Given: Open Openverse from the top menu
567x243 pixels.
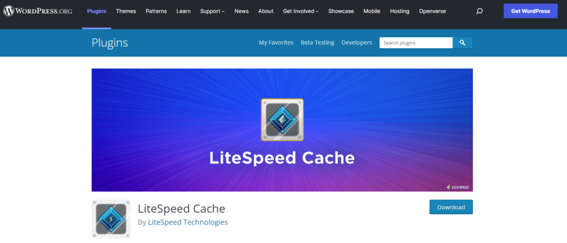Looking at the screenshot, I should [432, 11].
